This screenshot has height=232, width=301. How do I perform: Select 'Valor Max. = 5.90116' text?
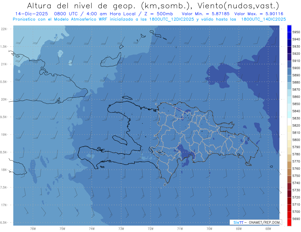tap(259, 14)
